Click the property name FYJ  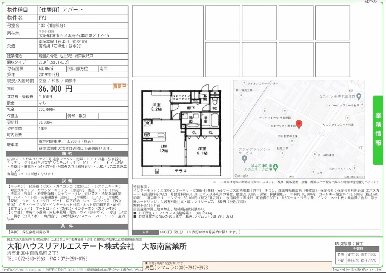pos(43,18)
